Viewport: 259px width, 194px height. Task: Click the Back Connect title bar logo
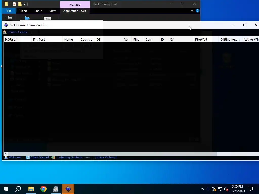[x=6, y=25]
